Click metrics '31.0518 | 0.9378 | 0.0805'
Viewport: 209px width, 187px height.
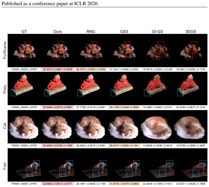124,184
